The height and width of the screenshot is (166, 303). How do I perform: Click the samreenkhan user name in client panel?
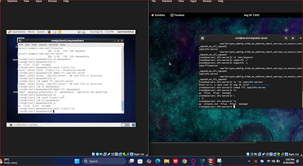[x=126, y=32]
